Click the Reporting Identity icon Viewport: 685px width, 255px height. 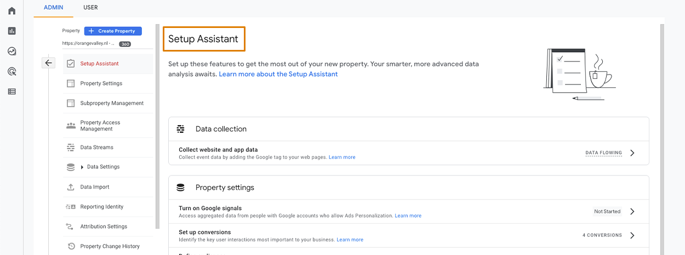click(71, 207)
